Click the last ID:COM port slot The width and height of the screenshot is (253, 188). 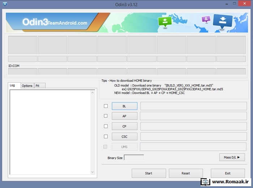click(231, 71)
